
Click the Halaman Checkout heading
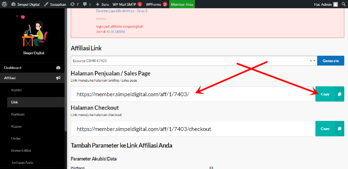tap(95, 108)
